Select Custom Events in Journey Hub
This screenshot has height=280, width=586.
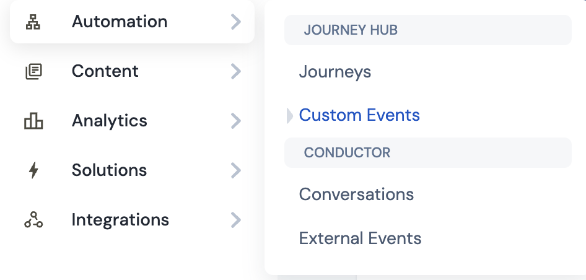pos(359,115)
